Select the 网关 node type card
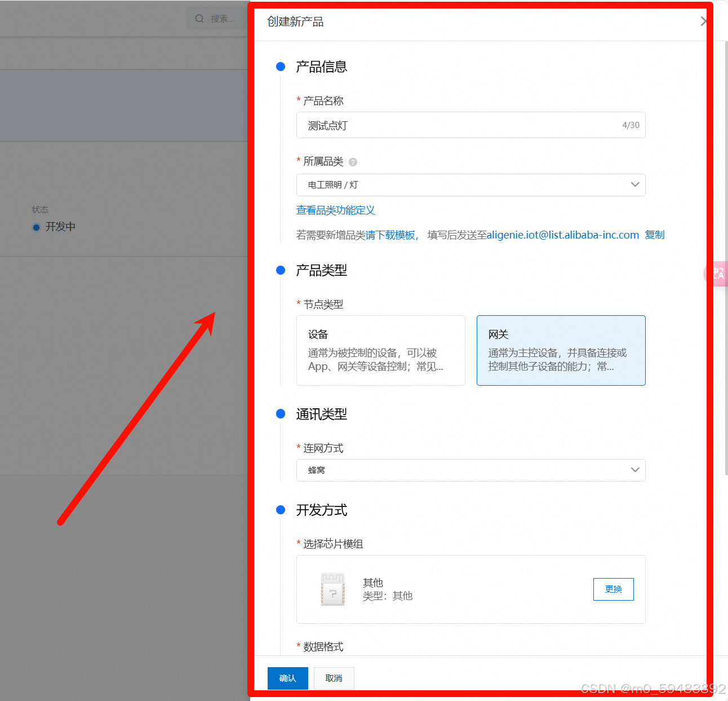728x701 pixels. [561, 350]
